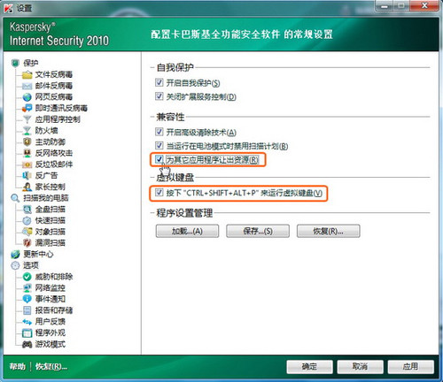443x382 pixels.
Task: Click the 确定 confirm button
Action: pyautogui.click(x=309, y=367)
